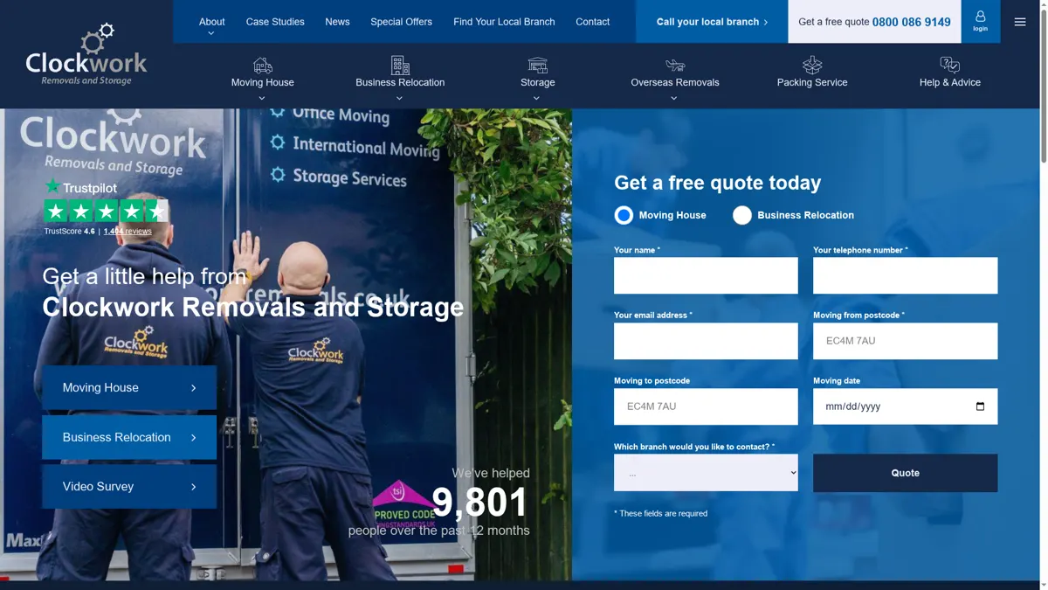This screenshot has width=1048, height=590.
Task: Select the Business Relocation radio button
Action: click(x=742, y=215)
